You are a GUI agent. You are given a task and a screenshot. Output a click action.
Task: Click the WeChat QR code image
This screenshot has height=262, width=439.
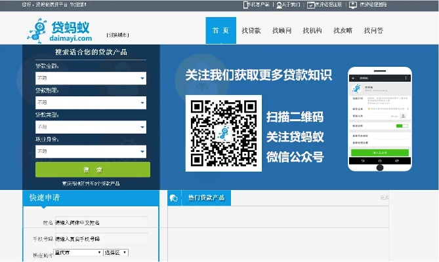pos(224,133)
